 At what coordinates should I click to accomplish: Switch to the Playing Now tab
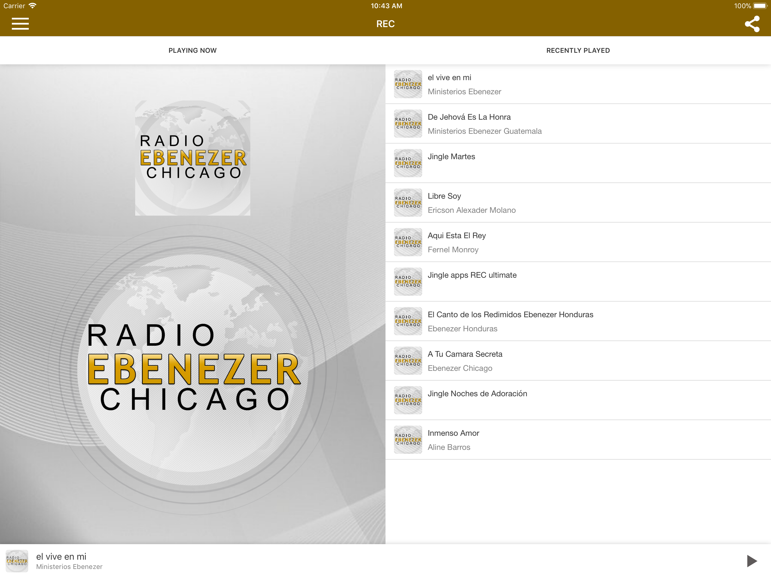pyautogui.click(x=192, y=50)
